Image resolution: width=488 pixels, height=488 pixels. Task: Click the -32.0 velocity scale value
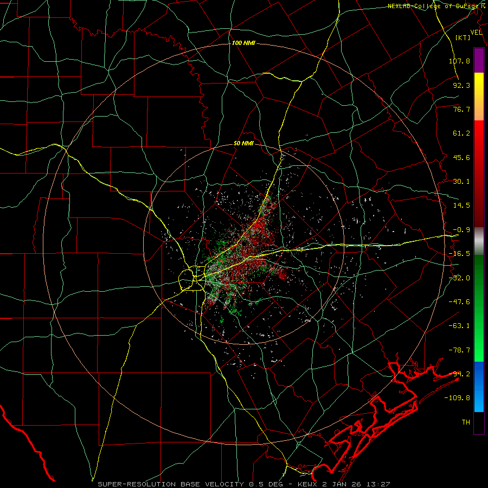(459, 278)
